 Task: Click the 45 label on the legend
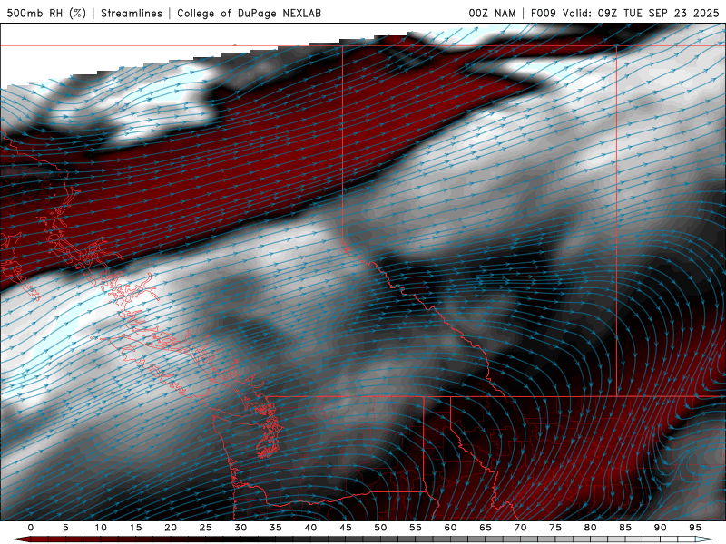(x=346, y=528)
